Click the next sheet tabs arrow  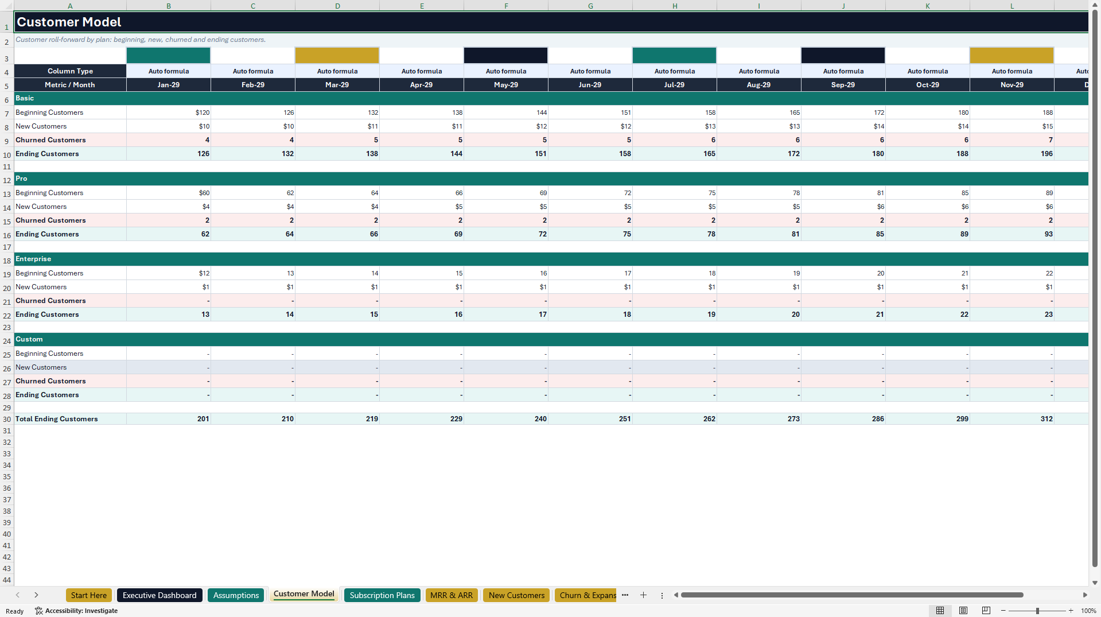click(36, 595)
